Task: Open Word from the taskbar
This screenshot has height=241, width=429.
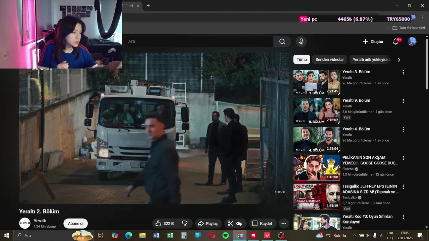Action: click(156, 236)
